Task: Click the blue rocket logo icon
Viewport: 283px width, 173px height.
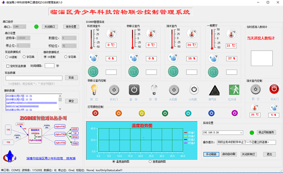Action: [9, 156]
